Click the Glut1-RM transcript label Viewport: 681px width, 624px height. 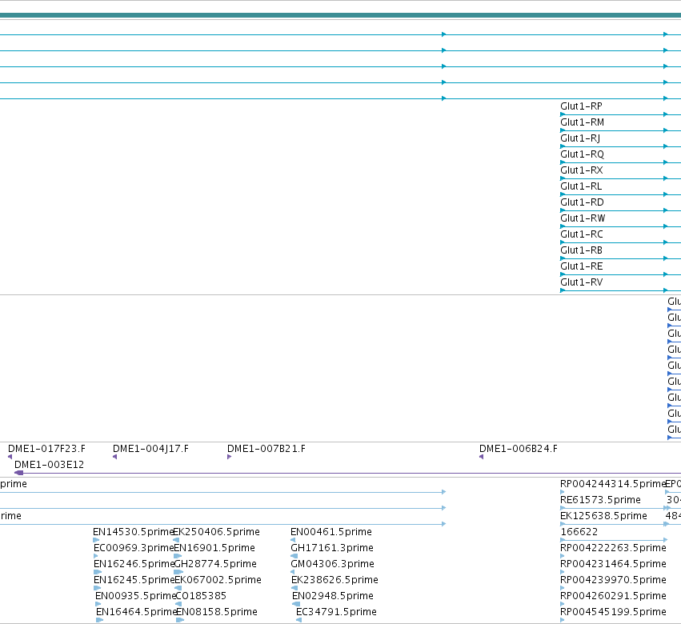pyautogui.click(x=582, y=122)
